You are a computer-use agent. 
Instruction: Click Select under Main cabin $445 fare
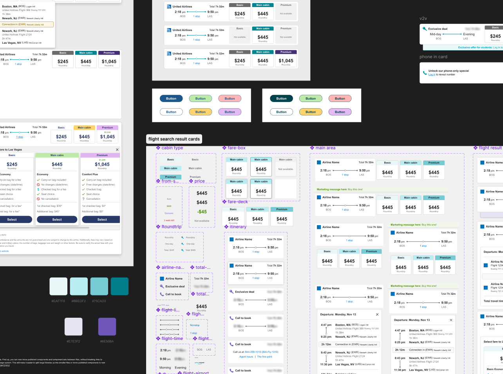coord(57,220)
